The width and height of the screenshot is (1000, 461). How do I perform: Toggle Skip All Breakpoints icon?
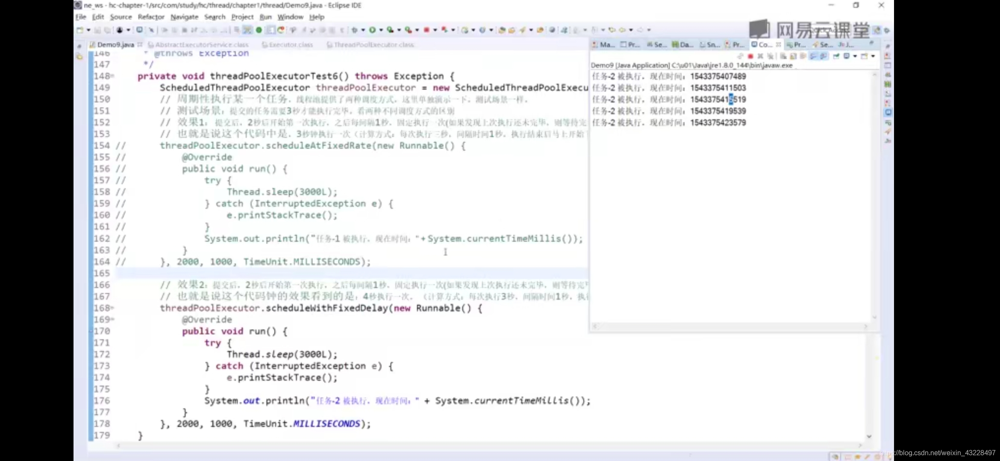(x=152, y=30)
